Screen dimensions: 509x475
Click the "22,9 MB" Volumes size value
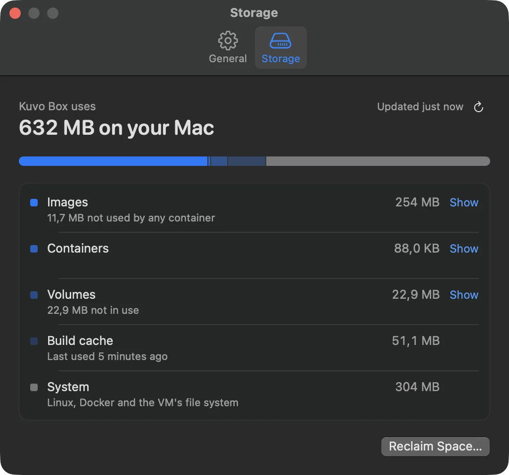(x=416, y=295)
